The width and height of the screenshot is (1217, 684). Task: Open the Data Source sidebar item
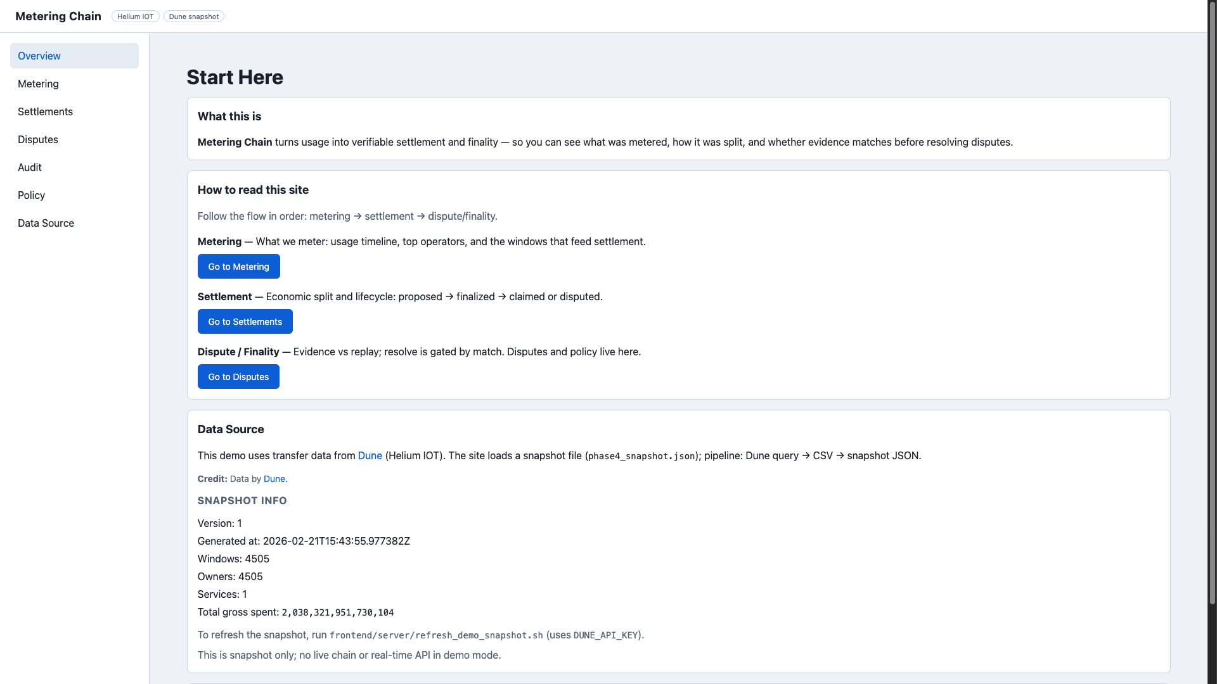pyautogui.click(x=46, y=223)
